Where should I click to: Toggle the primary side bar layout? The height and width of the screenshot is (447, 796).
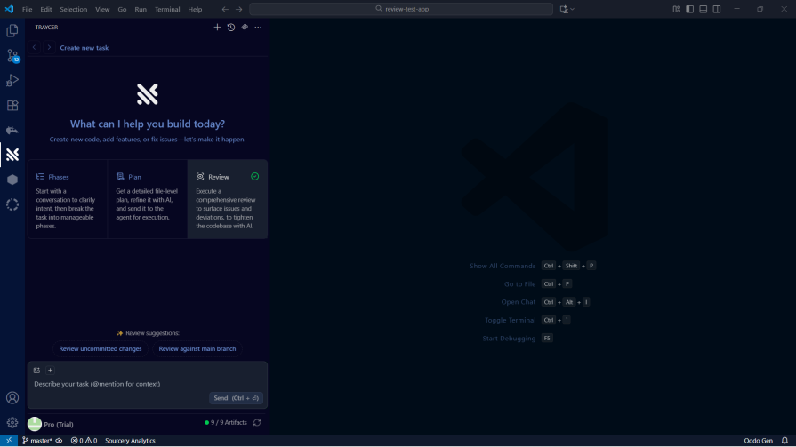click(689, 9)
